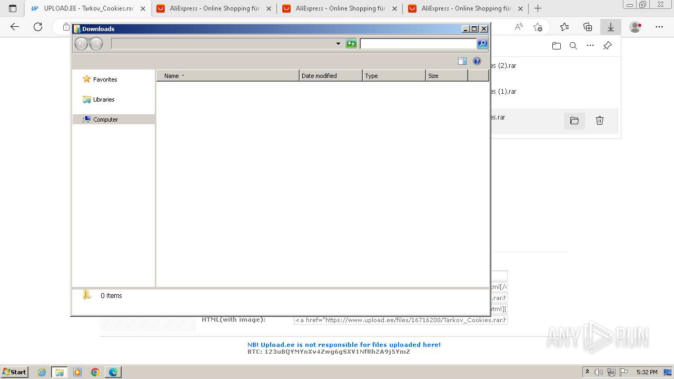674x379 pixels.
Task: Click the Explorer search input box
Action: click(418, 44)
